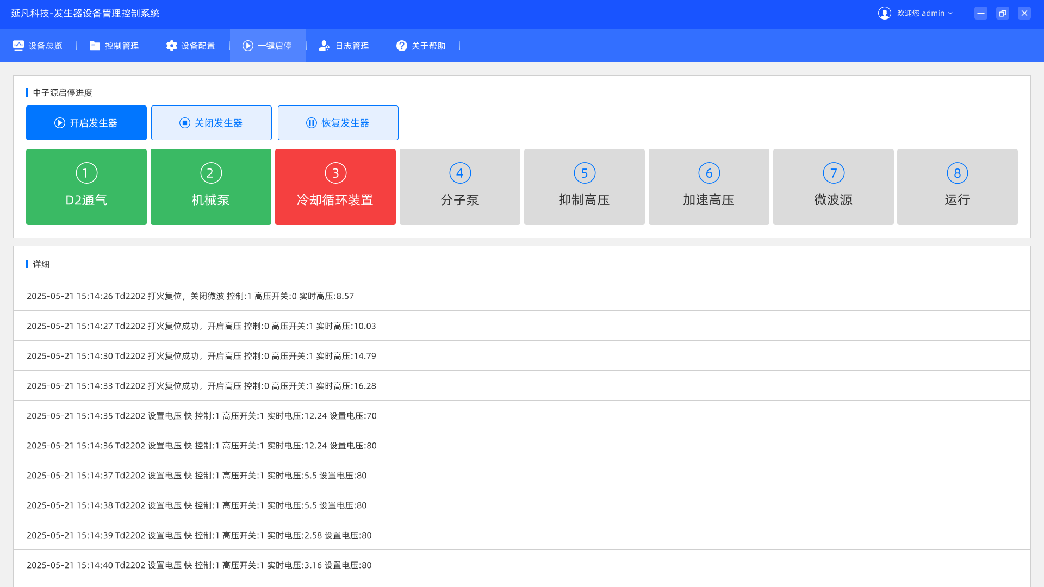Select the red 冷却循环装置 step tile
1044x587 pixels.
click(335, 186)
